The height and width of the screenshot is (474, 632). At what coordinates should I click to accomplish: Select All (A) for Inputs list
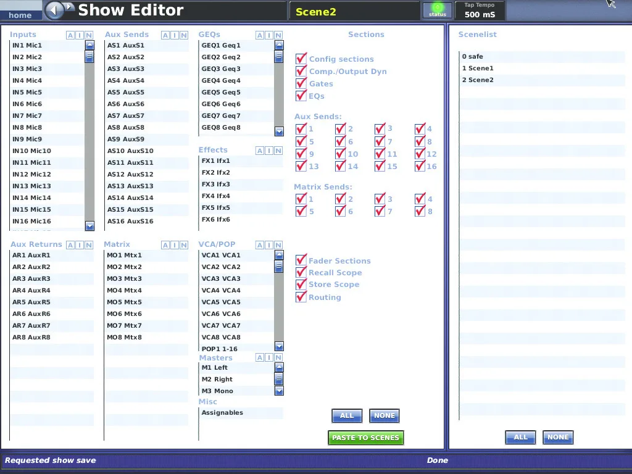70,35
